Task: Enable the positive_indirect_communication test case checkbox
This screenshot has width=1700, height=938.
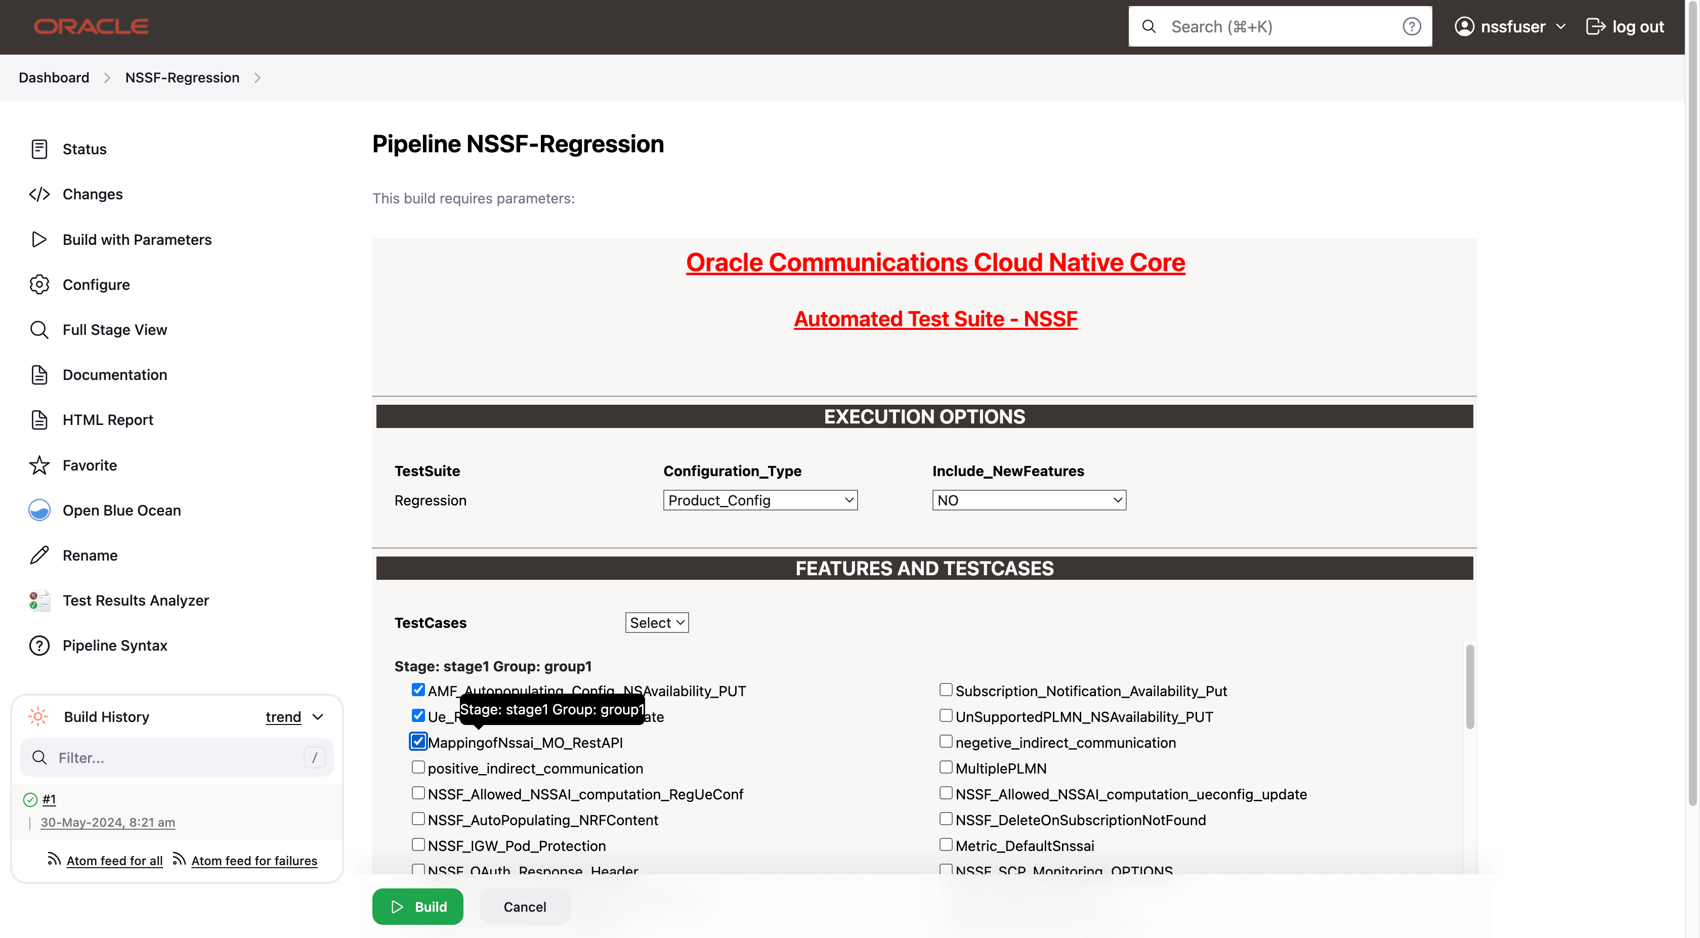Action: point(418,767)
